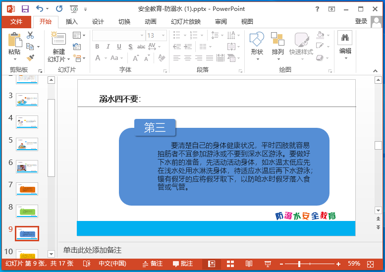Expand the Editing group dropdown
Viewport: 385px width, 272px height.
[x=345, y=58]
